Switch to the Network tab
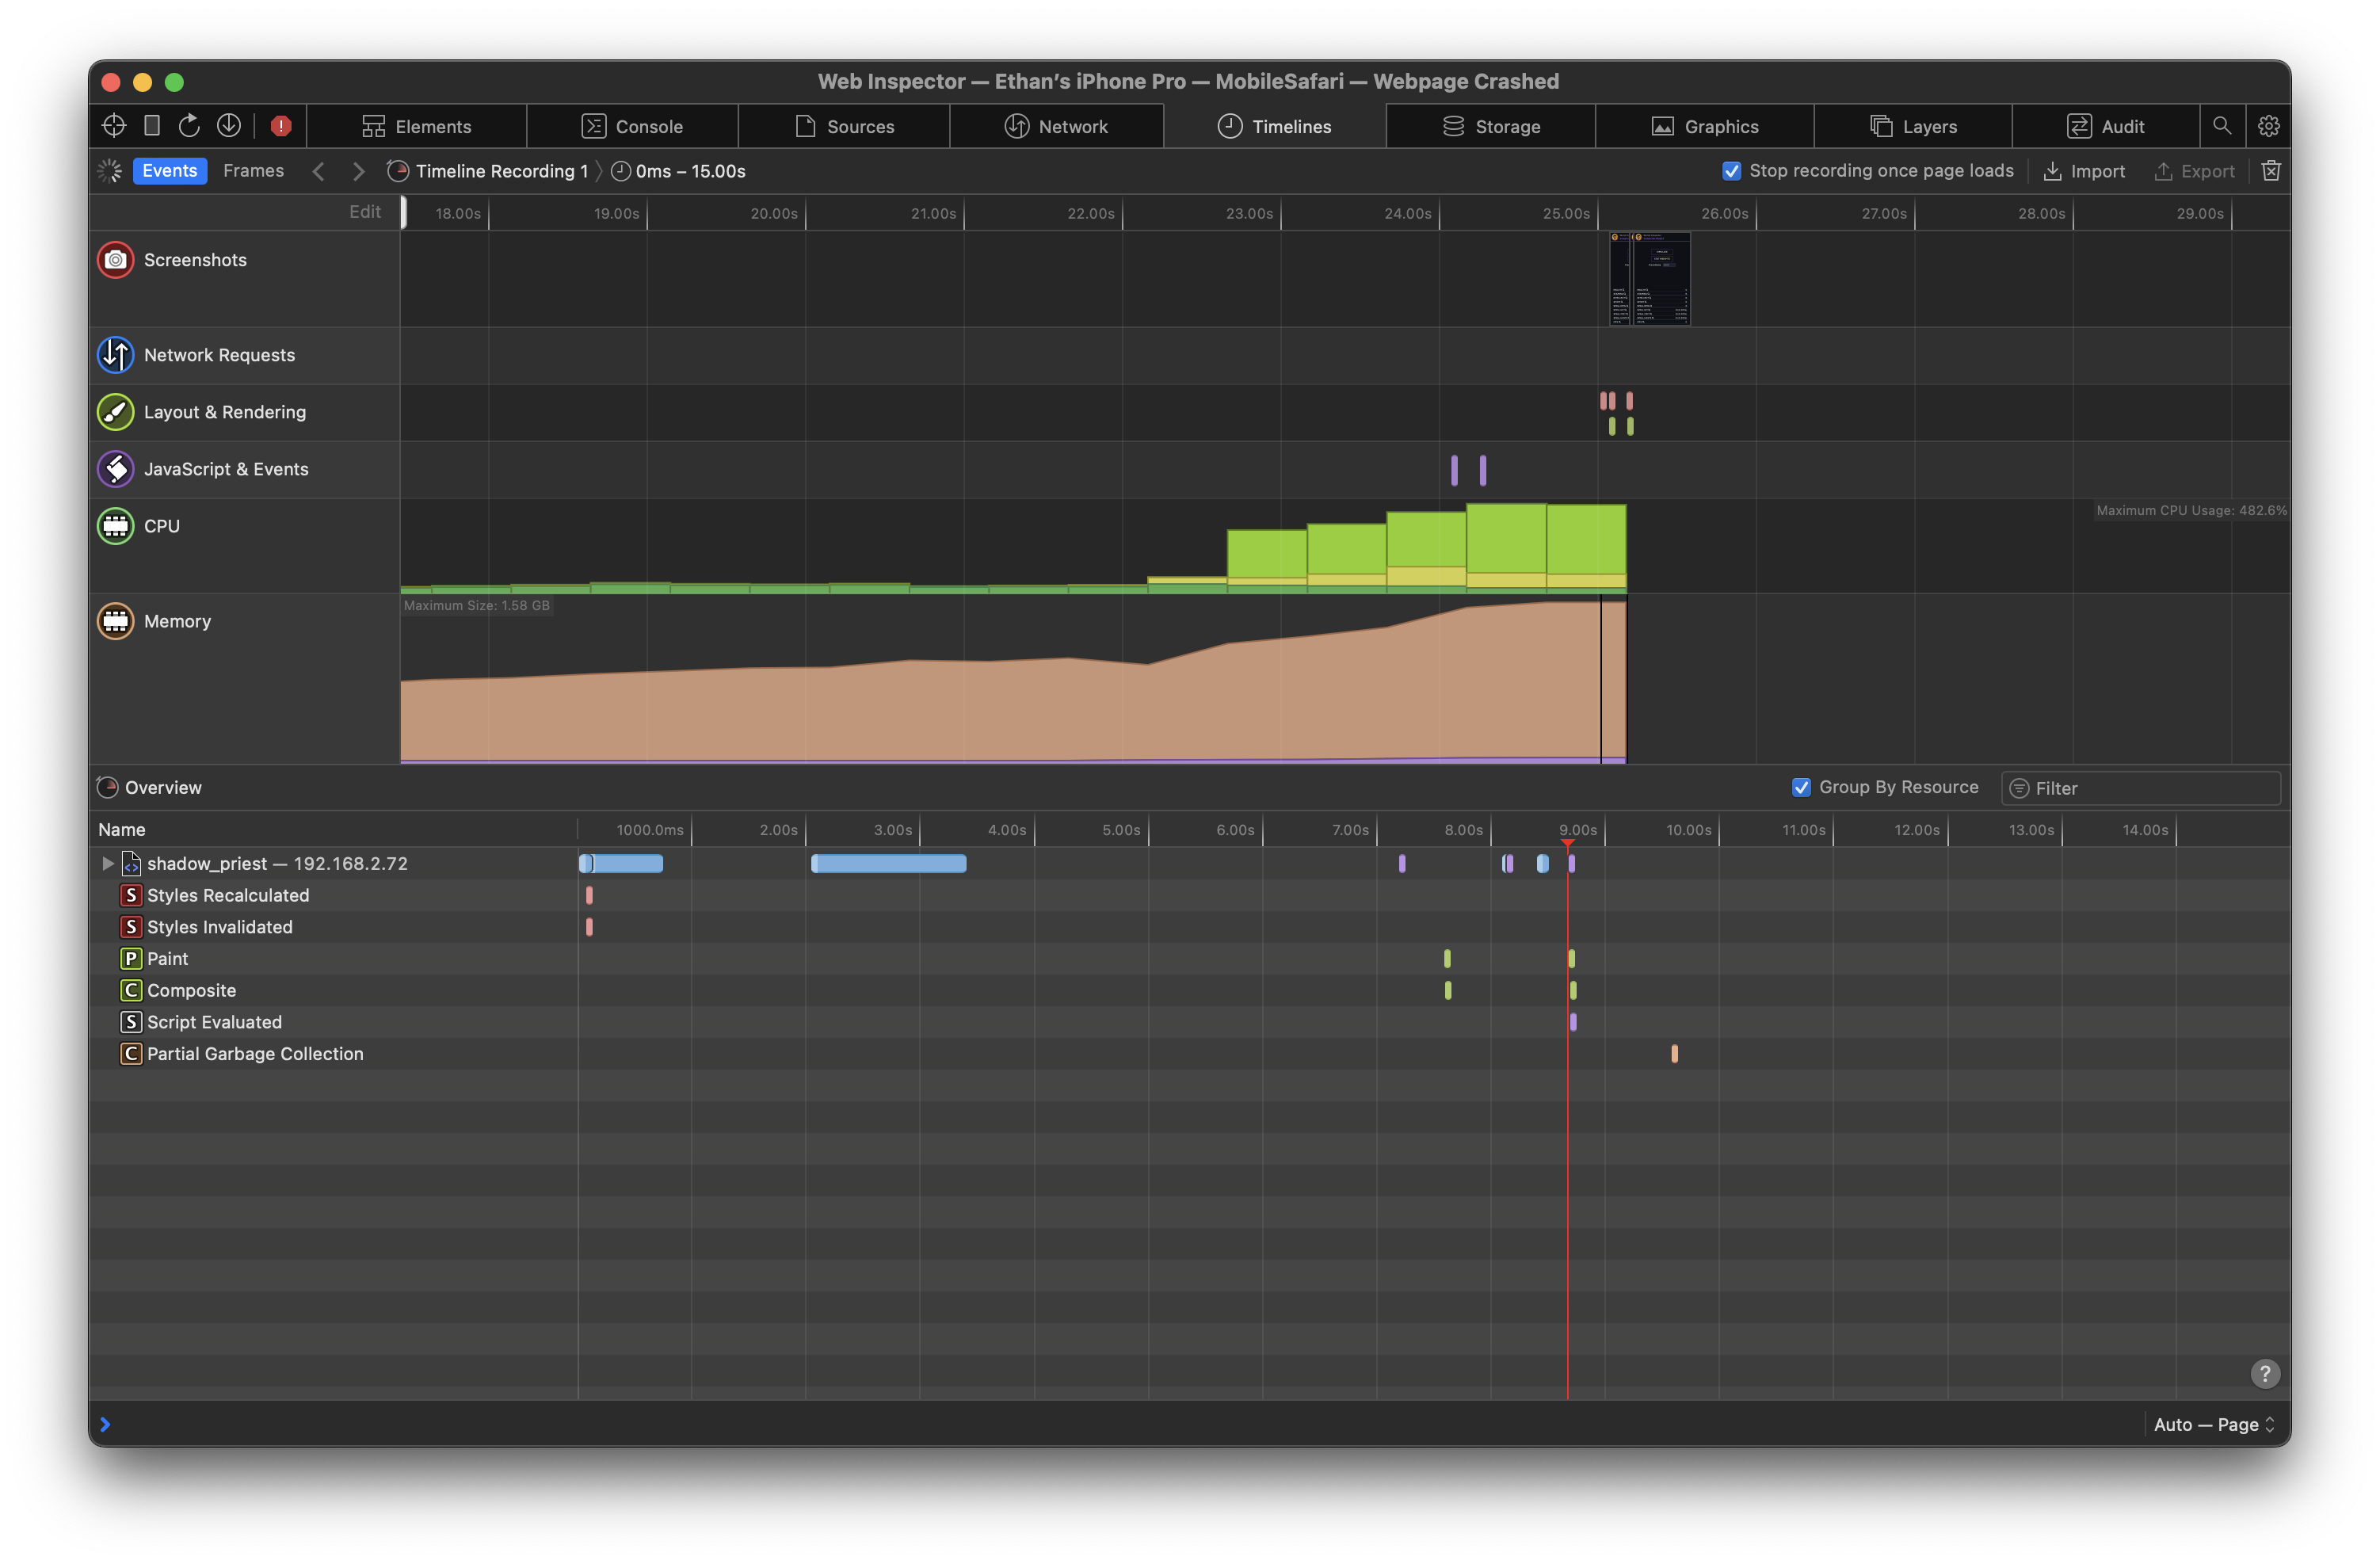This screenshot has height=1564, width=2380. coord(1056,126)
